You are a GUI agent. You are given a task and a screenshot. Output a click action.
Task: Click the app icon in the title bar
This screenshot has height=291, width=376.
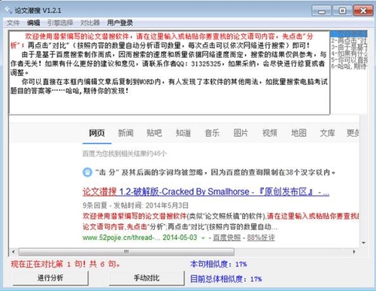(x=8, y=11)
